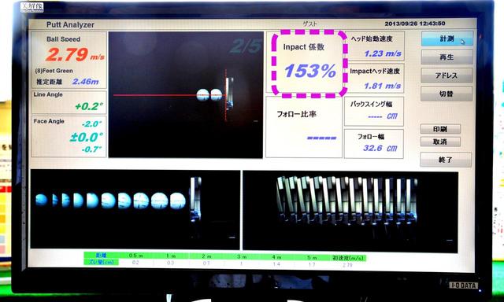The width and height of the screenshot is (504, 302).
Task: Click the timestamp 2013/09/26 12:43:50
Action: pyautogui.click(x=415, y=24)
